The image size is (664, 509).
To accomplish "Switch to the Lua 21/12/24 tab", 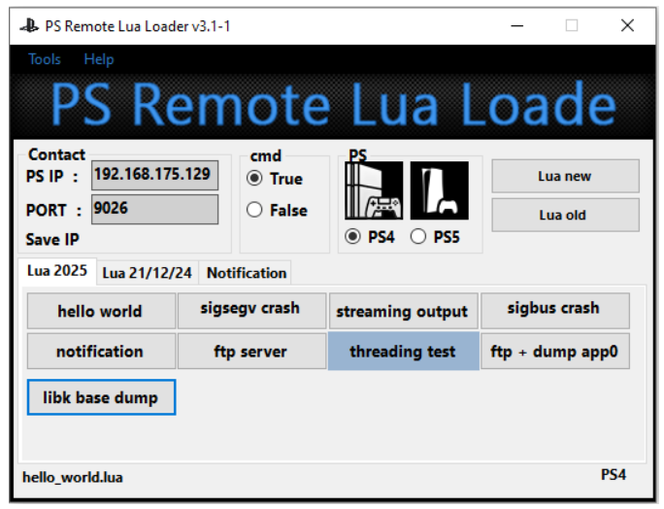I will [x=148, y=273].
